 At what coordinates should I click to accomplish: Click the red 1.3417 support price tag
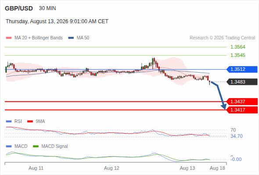pos(242,110)
